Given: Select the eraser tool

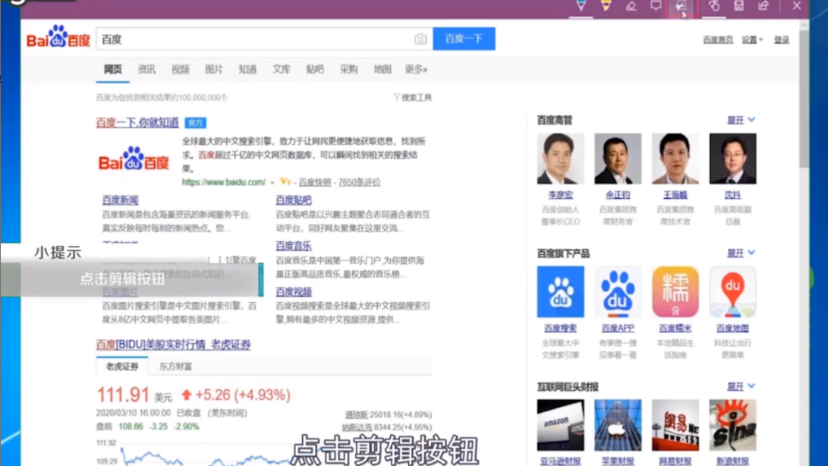Looking at the screenshot, I should click(x=631, y=6).
